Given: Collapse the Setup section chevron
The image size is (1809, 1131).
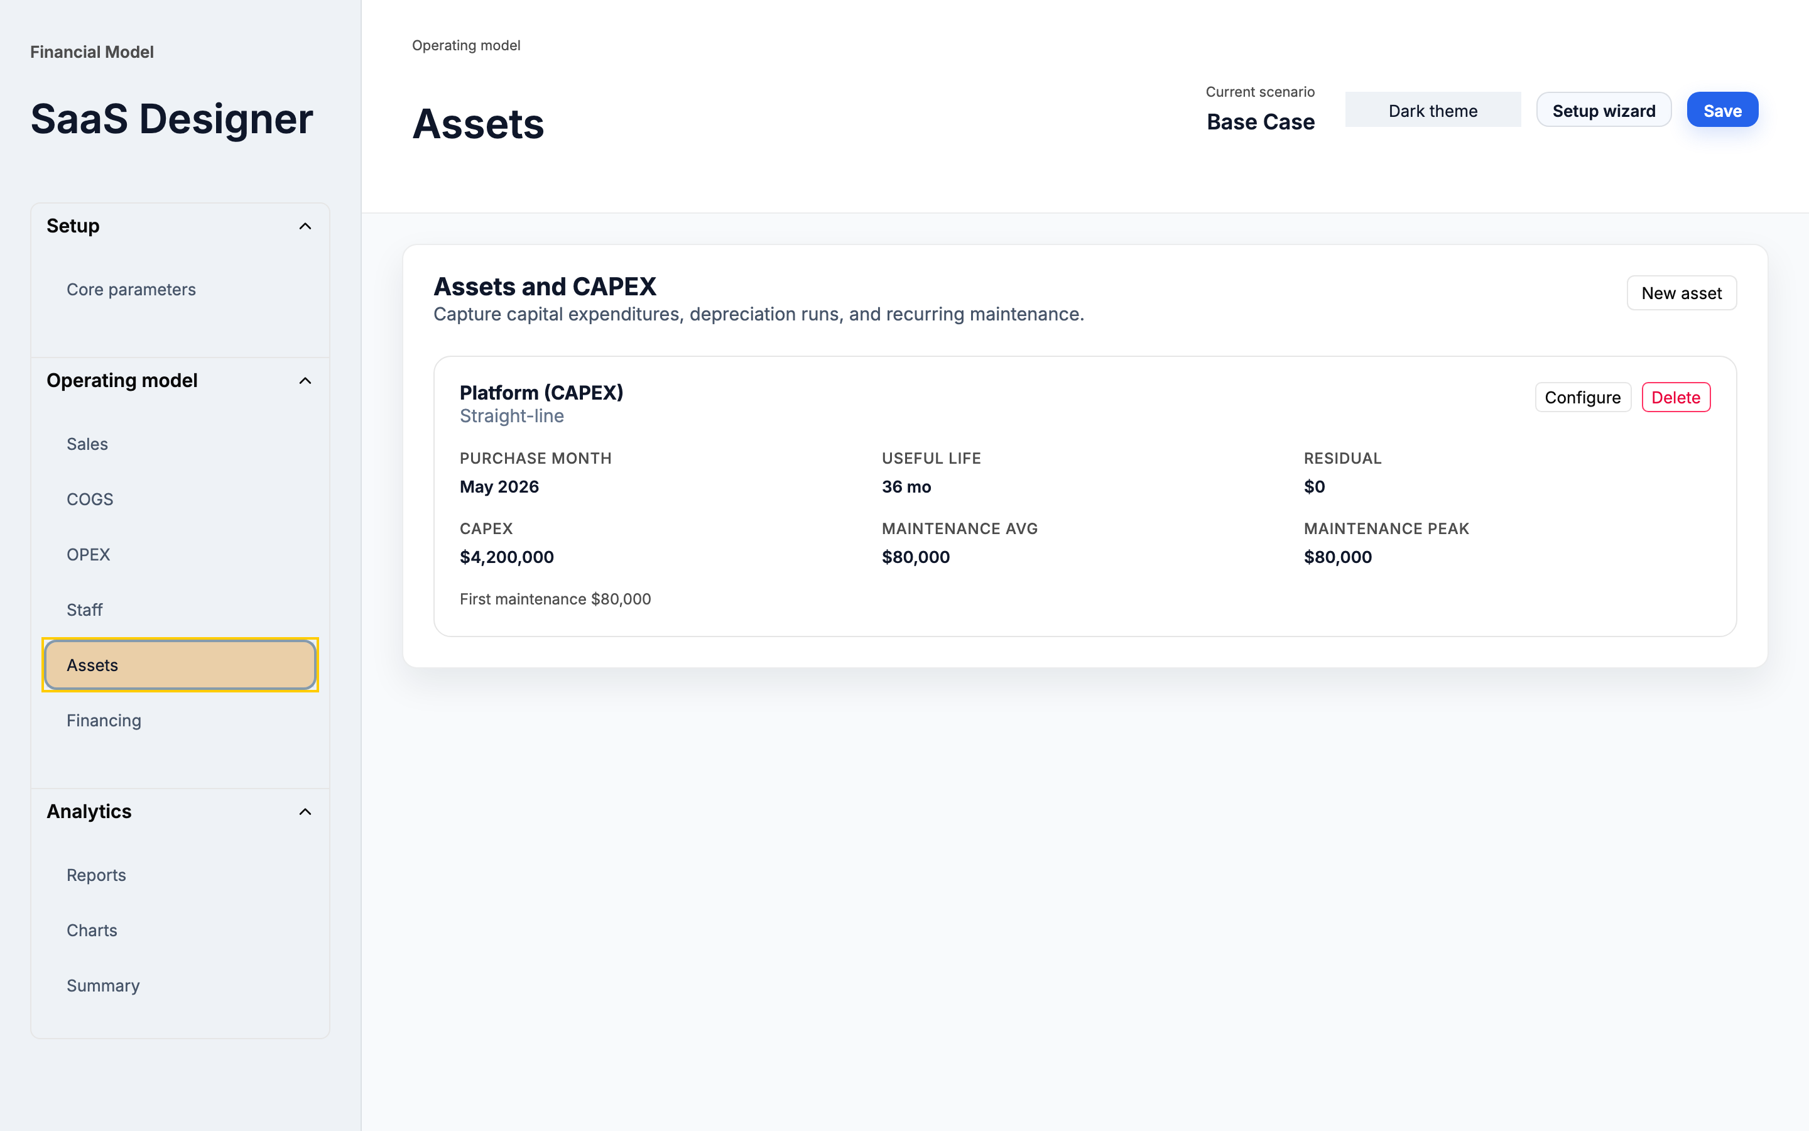Looking at the screenshot, I should point(305,226).
